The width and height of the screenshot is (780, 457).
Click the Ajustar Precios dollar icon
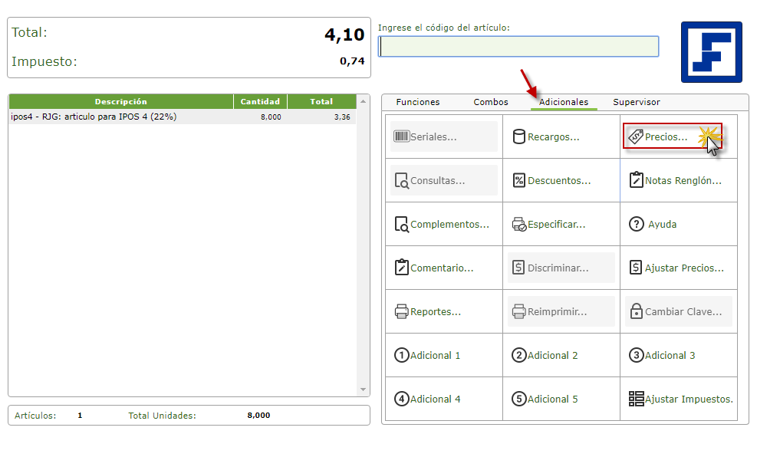(x=636, y=268)
